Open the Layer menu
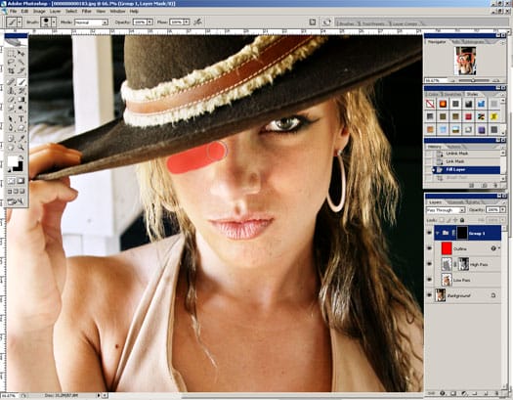This screenshot has height=400, width=513. [x=56, y=11]
